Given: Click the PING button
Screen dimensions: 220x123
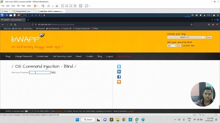Looking at the screenshot, I should pos(53,72).
